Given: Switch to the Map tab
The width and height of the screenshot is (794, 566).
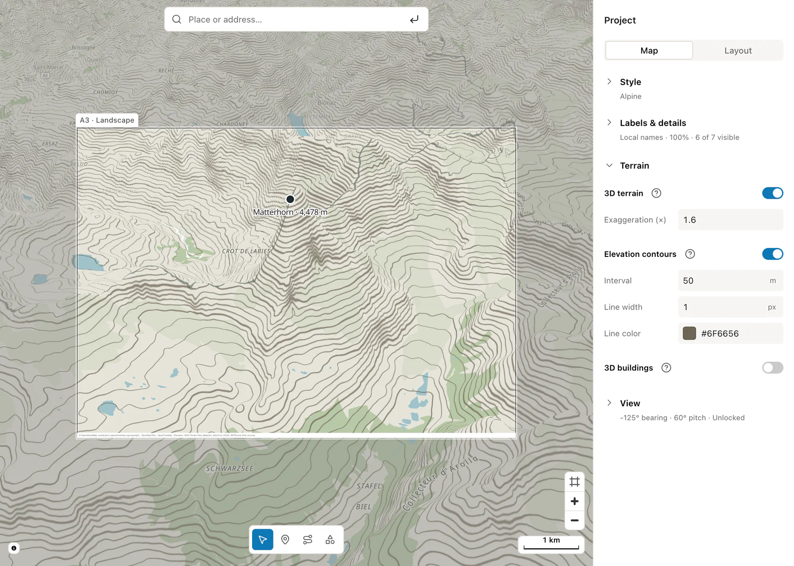Looking at the screenshot, I should tap(649, 51).
